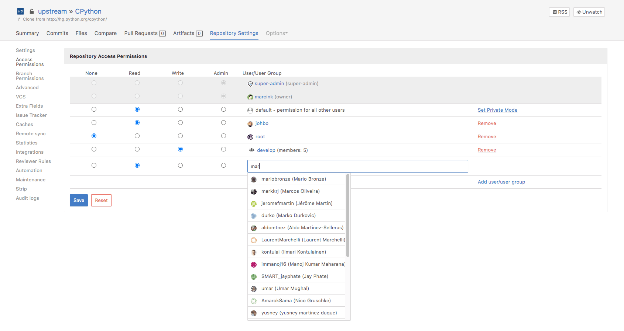Click marcink's avatar icon
624x331 pixels.
coord(250,97)
